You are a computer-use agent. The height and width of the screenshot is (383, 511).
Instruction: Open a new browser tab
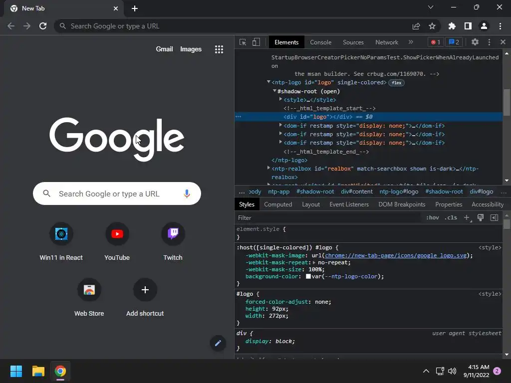click(135, 8)
